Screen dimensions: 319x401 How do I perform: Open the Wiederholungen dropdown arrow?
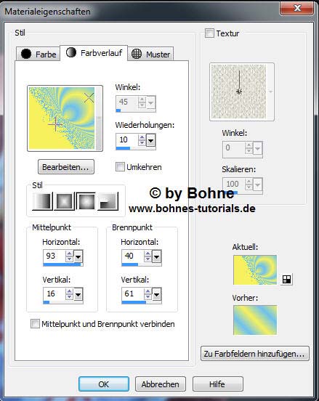click(150, 140)
